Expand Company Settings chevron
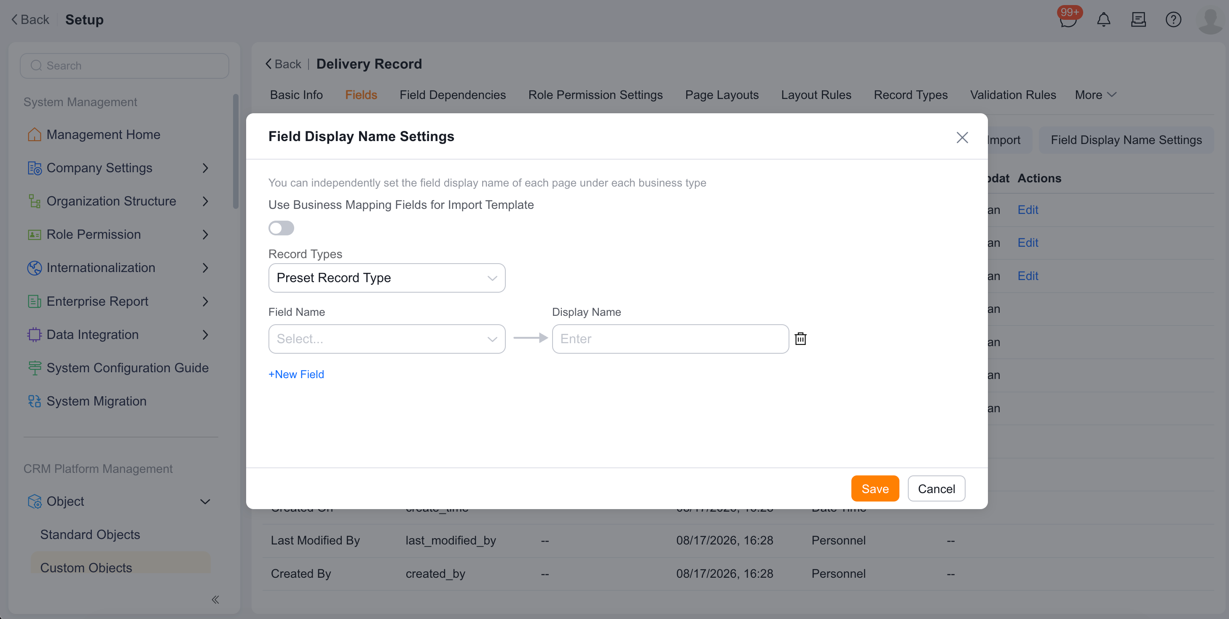The image size is (1229, 619). click(x=205, y=168)
